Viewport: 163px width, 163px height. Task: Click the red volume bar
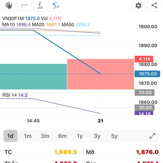100,74
